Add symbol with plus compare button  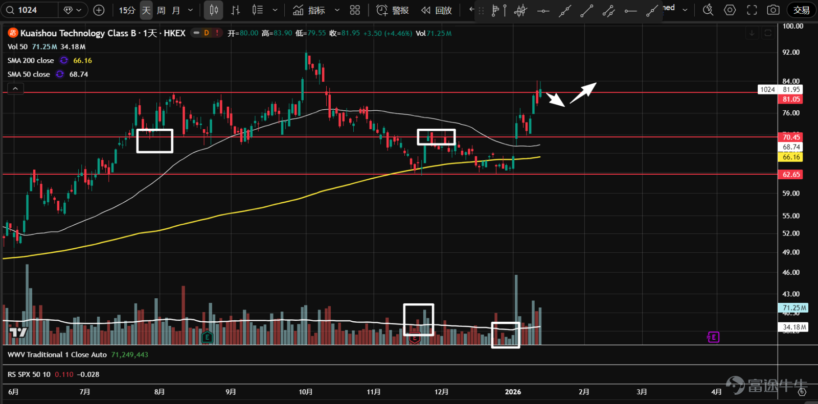pos(99,10)
